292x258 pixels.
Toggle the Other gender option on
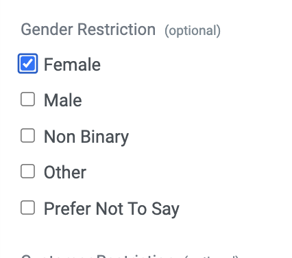(27, 171)
